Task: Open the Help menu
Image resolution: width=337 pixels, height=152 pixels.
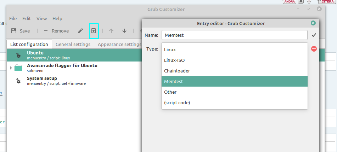Action: click(x=57, y=18)
